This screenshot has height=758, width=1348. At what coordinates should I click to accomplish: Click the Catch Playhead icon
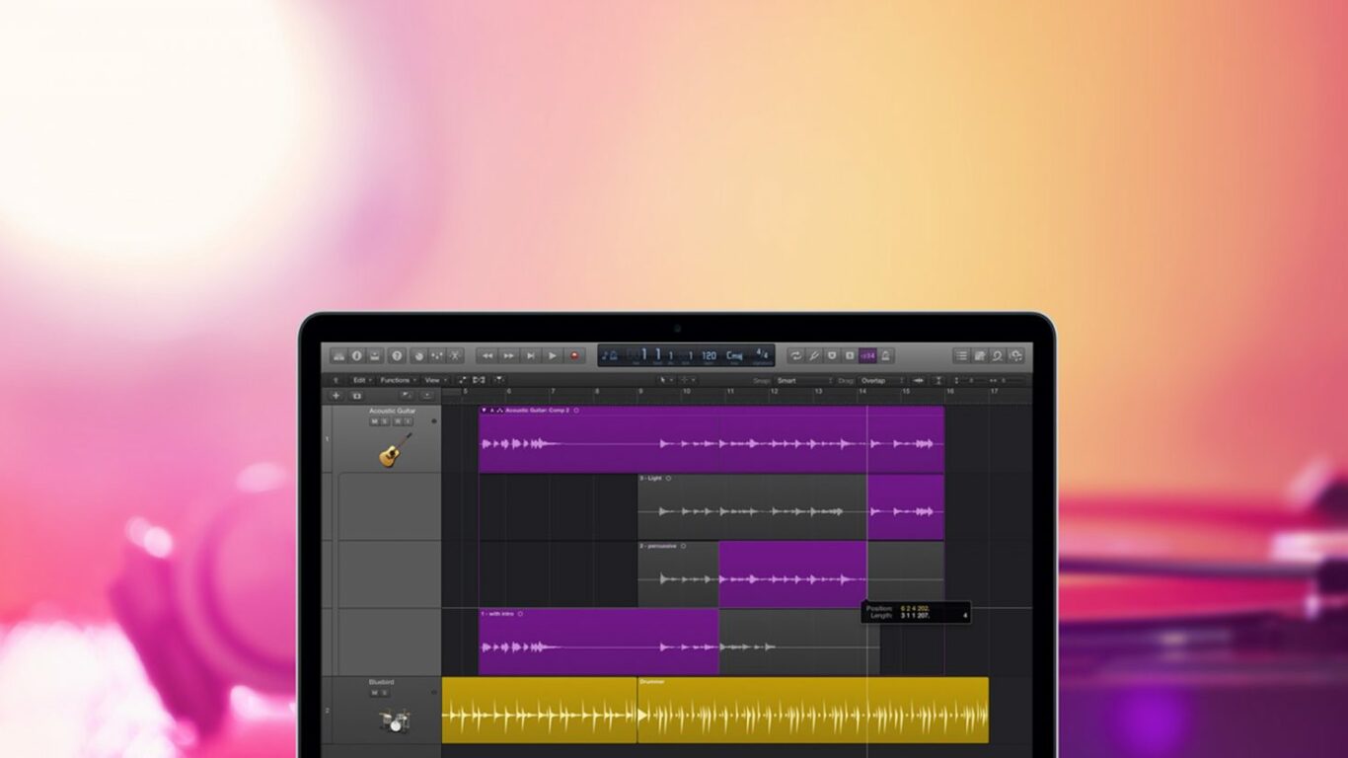[499, 380]
